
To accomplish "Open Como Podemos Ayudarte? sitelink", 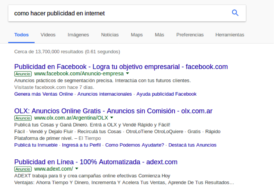I will (135, 145).
